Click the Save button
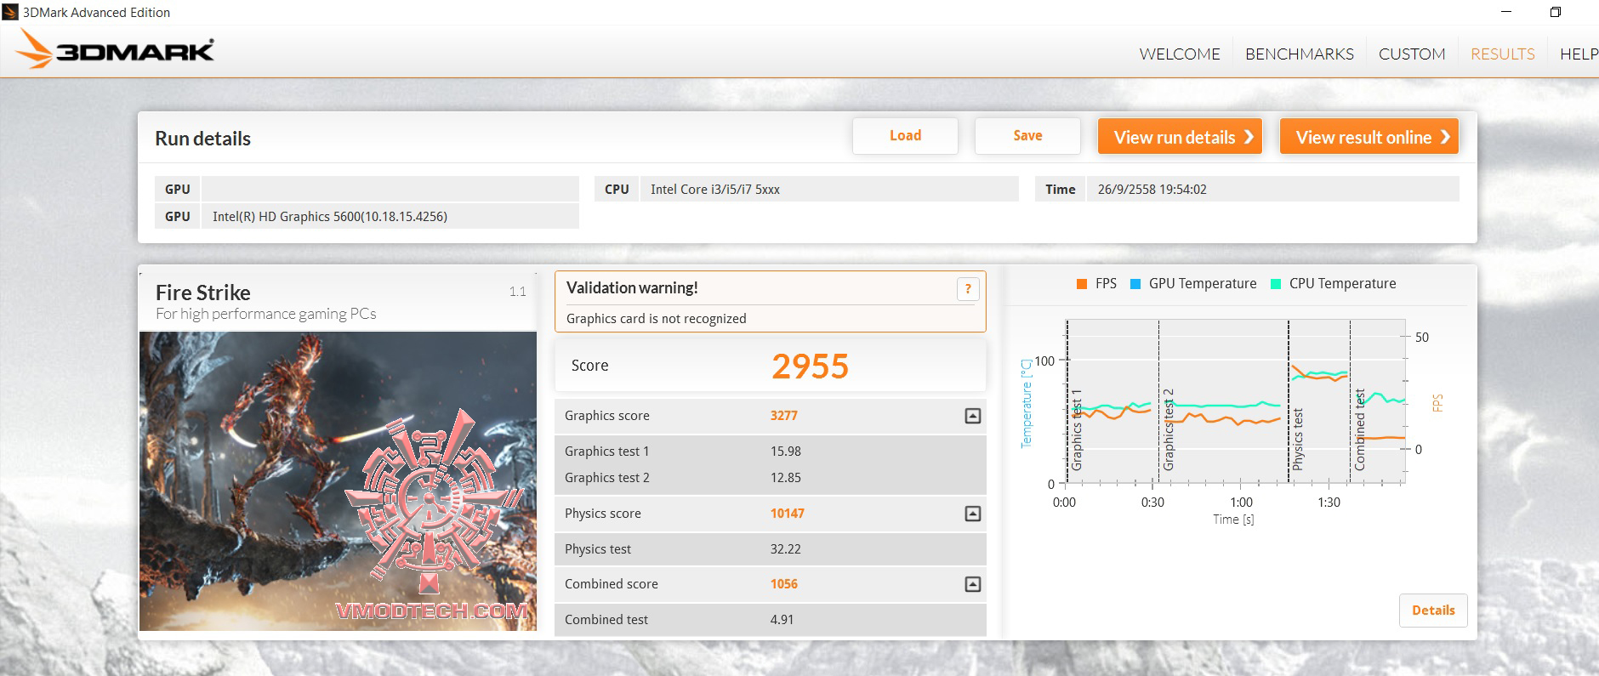1599x676 pixels. [1027, 136]
